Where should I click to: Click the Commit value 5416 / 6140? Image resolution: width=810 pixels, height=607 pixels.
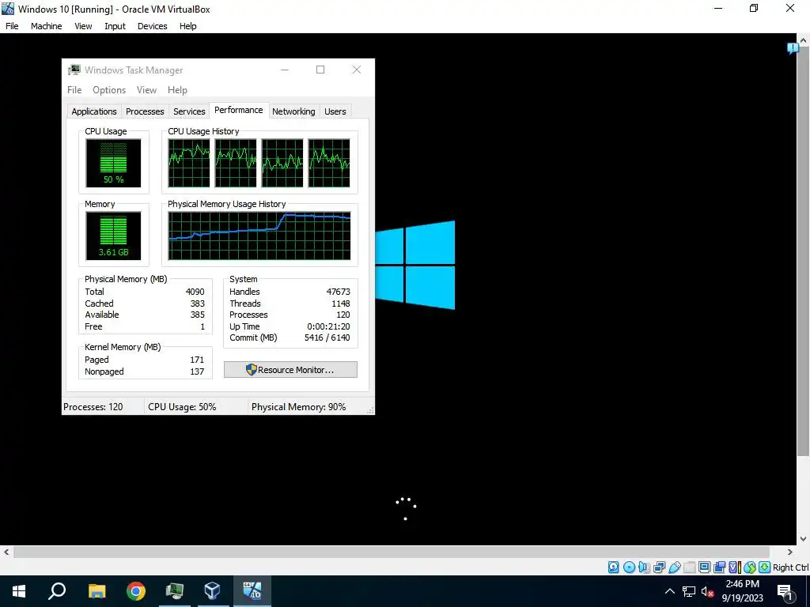[327, 337]
